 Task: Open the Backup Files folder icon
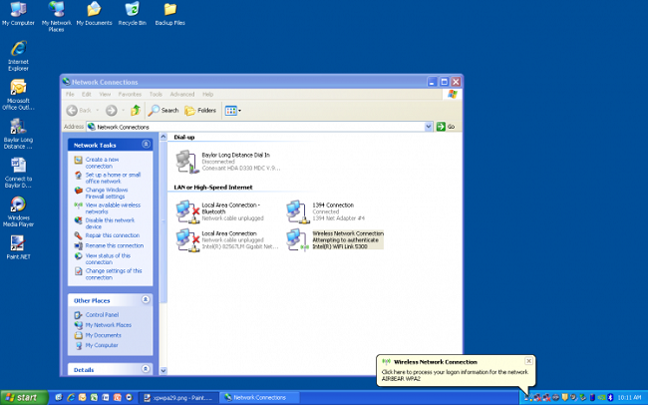point(169,14)
